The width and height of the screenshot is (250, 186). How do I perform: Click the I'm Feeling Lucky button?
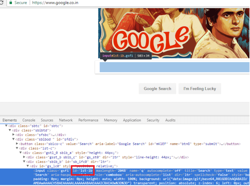[x=200, y=89]
